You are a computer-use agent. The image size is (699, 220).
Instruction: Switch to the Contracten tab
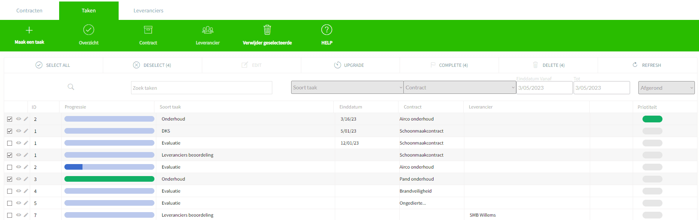29,11
